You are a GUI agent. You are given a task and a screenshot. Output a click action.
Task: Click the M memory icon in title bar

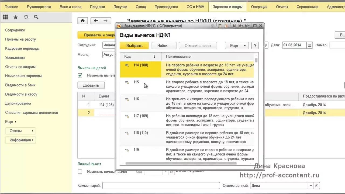pyautogui.click(x=234, y=26)
